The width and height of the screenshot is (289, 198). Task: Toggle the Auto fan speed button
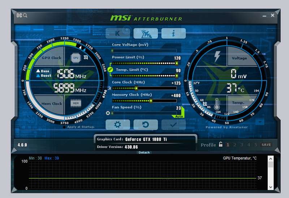(179, 116)
